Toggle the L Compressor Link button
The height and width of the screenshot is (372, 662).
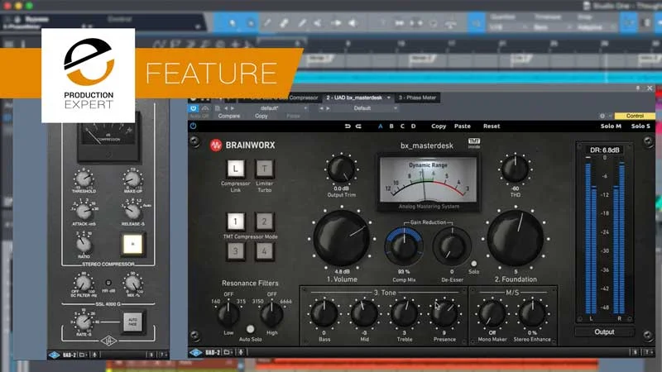pyautogui.click(x=236, y=169)
